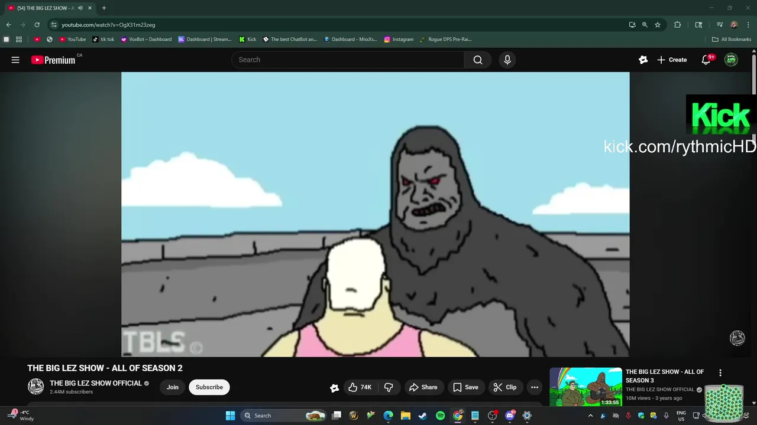757x425 pixels.
Task: Open the Apps grid bookmark shortcut
Action: (19, 40)
